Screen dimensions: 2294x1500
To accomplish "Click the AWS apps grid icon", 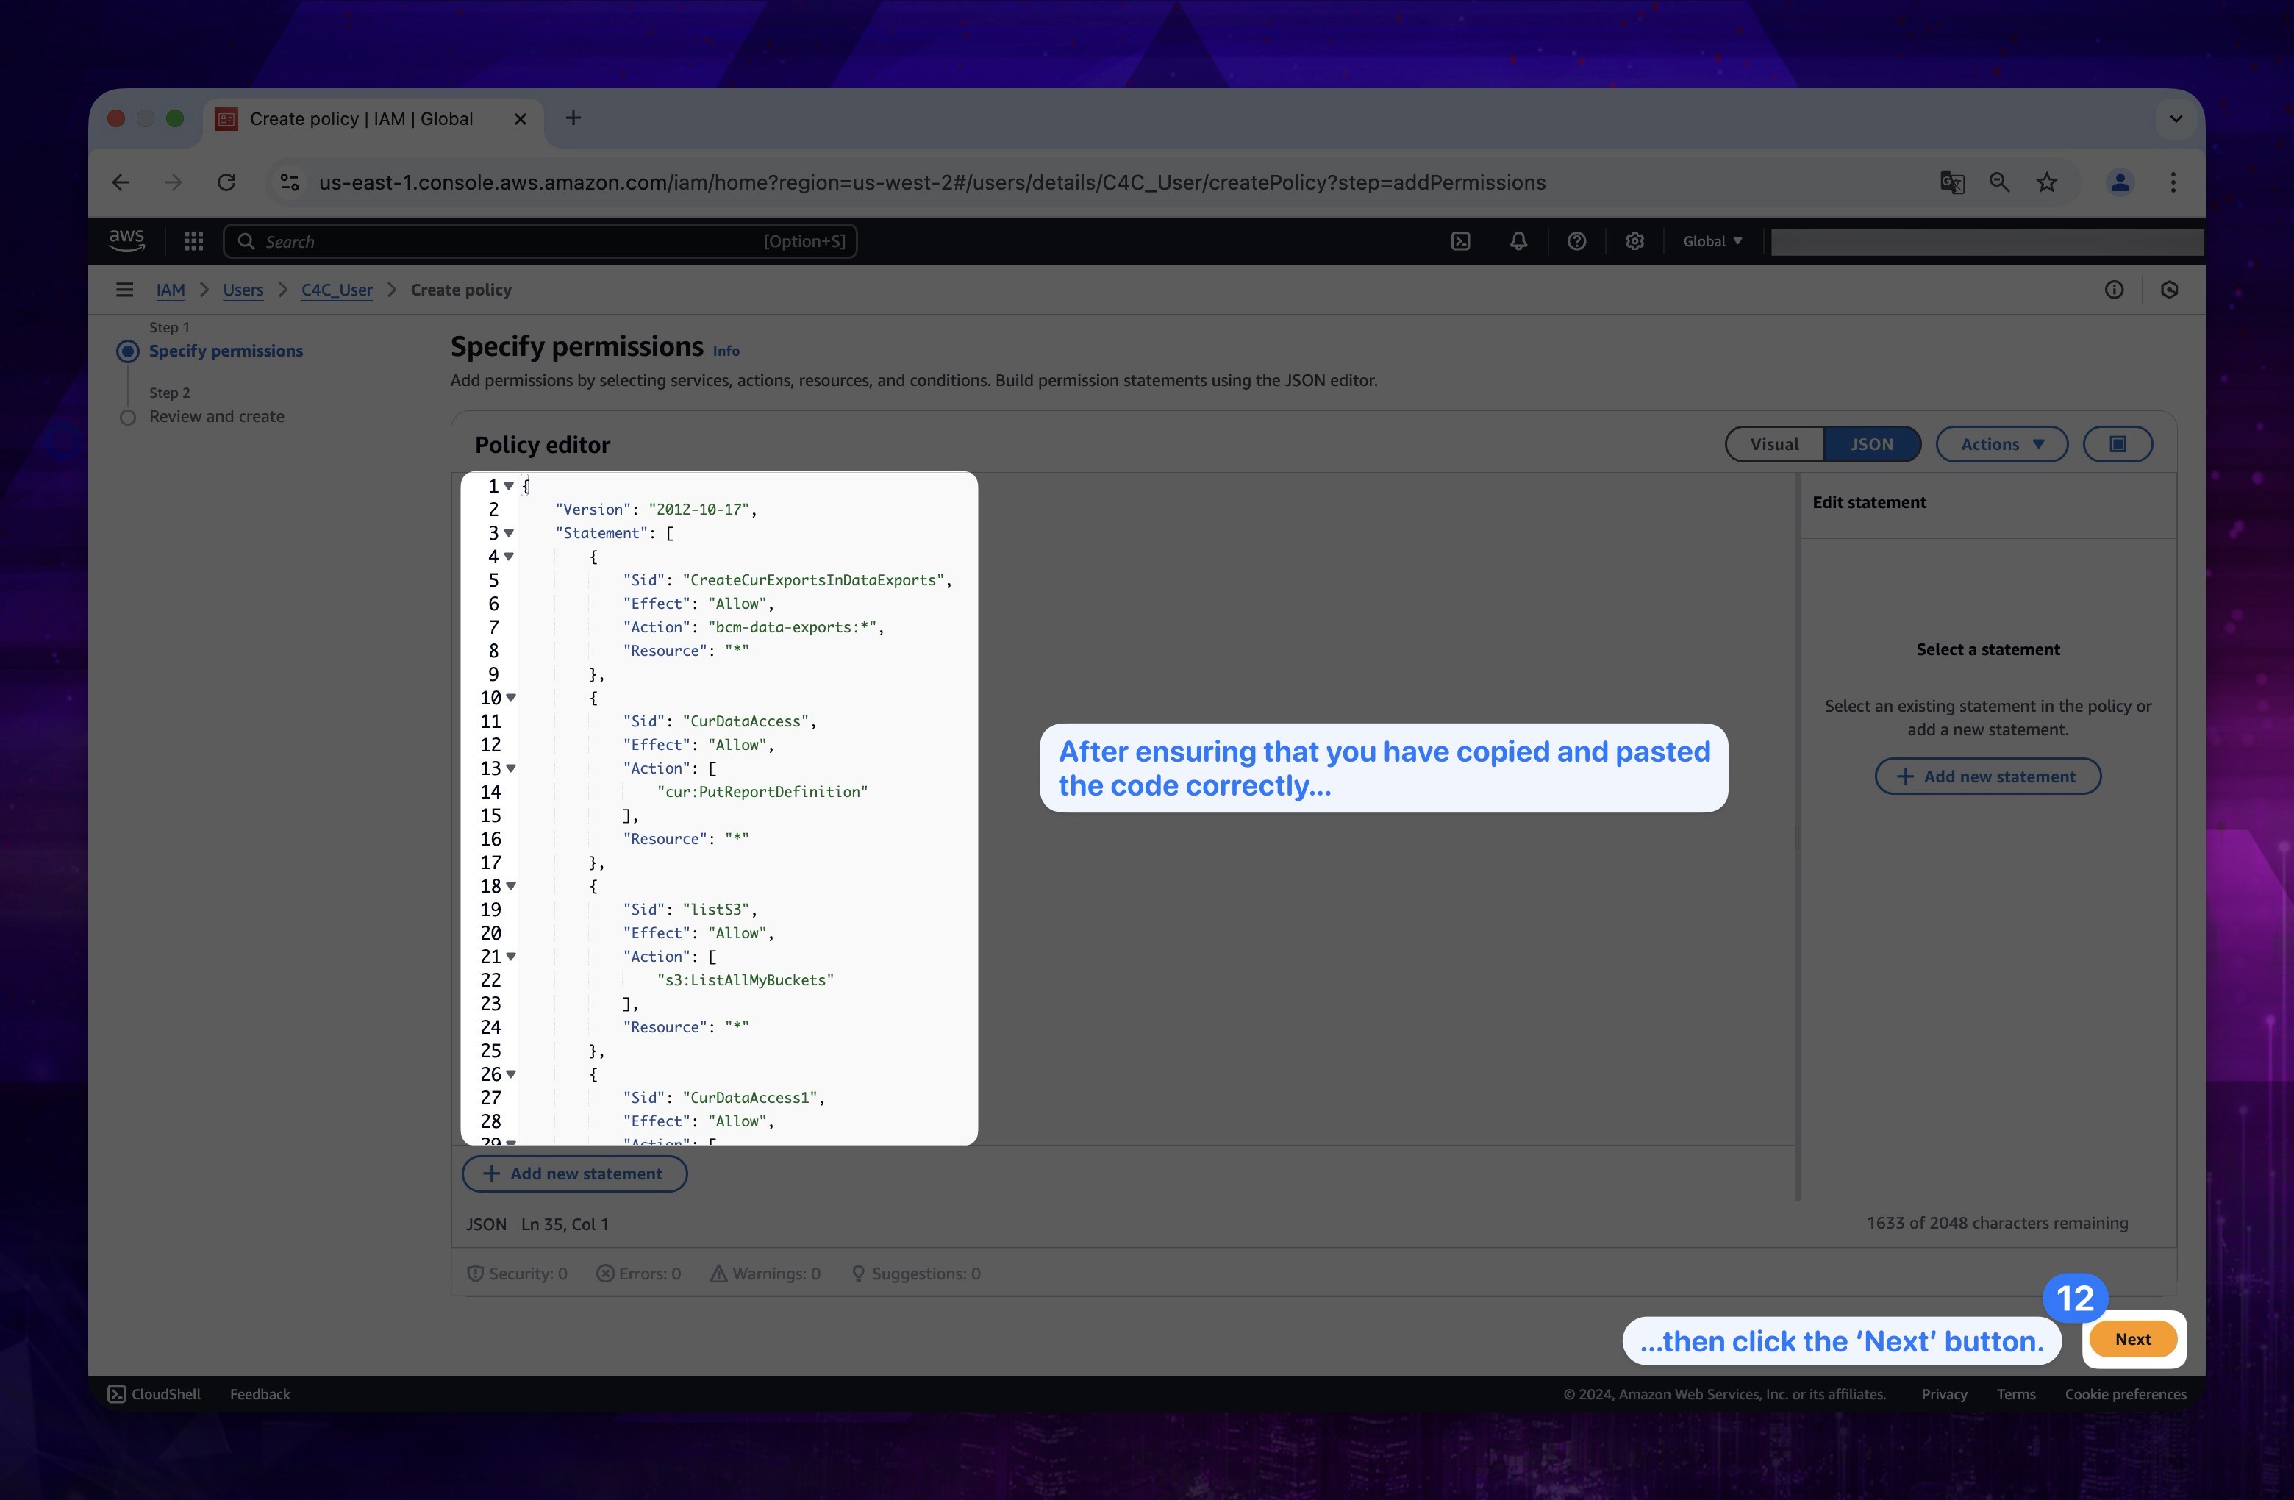I will coord(190,241).
